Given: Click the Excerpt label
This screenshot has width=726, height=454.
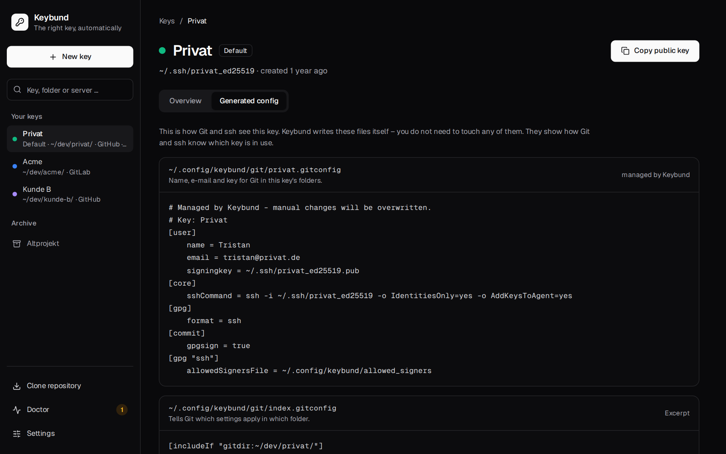Looking at the screenshot, I should pyautogui.click(x=677, y=413).
